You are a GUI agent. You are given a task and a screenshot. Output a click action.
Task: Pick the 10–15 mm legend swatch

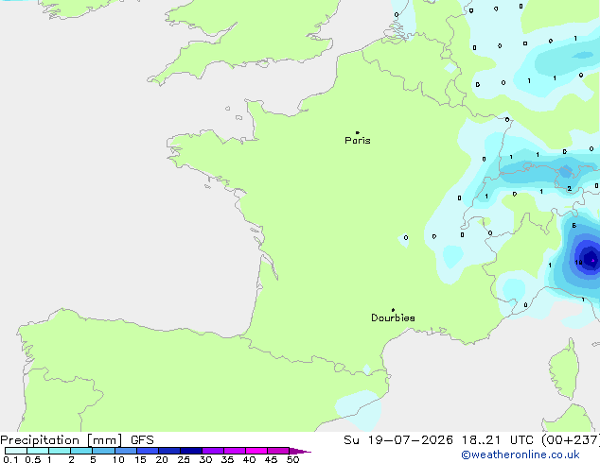[x=126, y=451]
